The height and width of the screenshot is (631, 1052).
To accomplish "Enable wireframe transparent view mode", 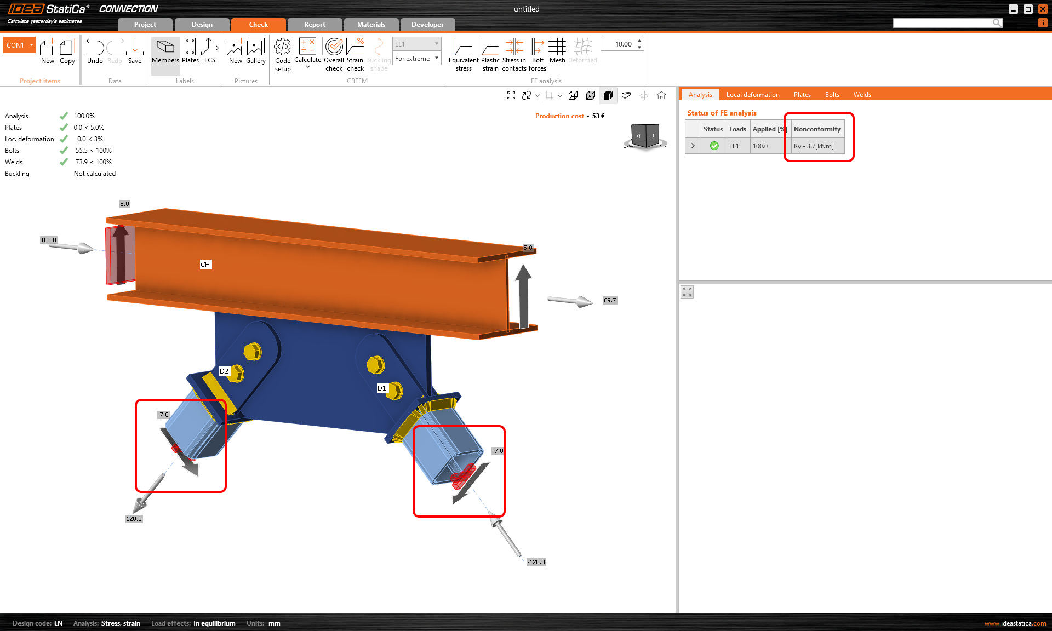I will click(x=573, y=95).
